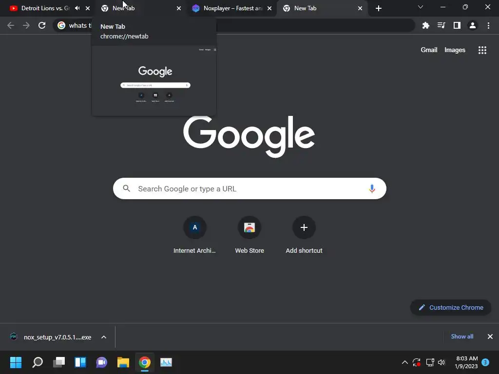Image resolution: width=499 pixels, height=374 pixels.
Task: Open the Chrome three-dot menu
Action: (x=488, y=25)
